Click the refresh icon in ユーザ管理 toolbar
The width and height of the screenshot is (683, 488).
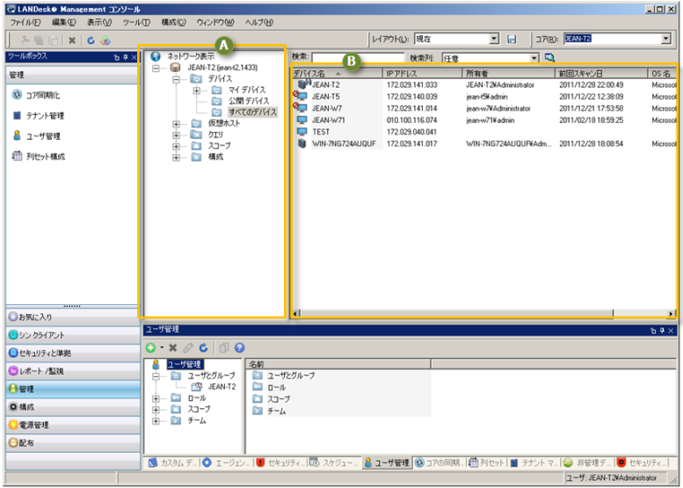pos(203,347)
